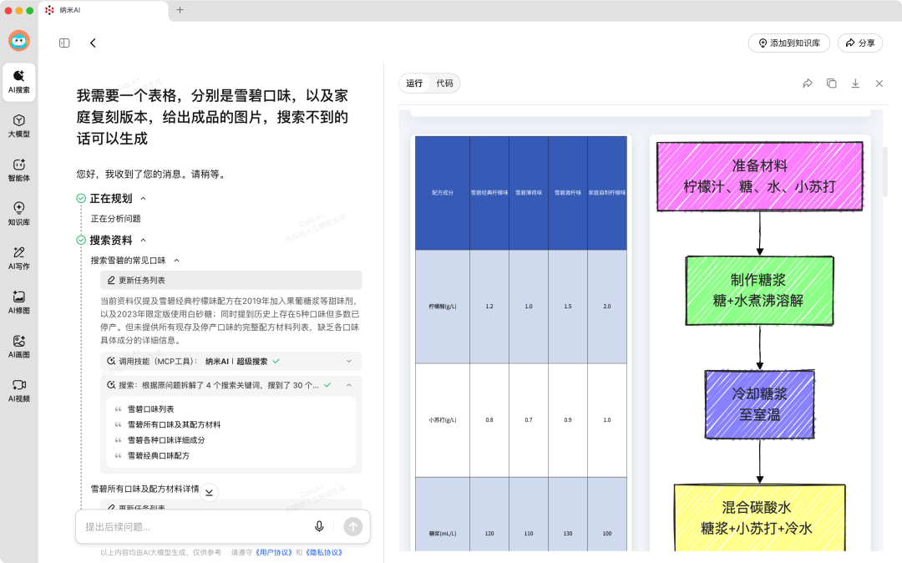Go to 智能体 in sidebar

(19, 170)
